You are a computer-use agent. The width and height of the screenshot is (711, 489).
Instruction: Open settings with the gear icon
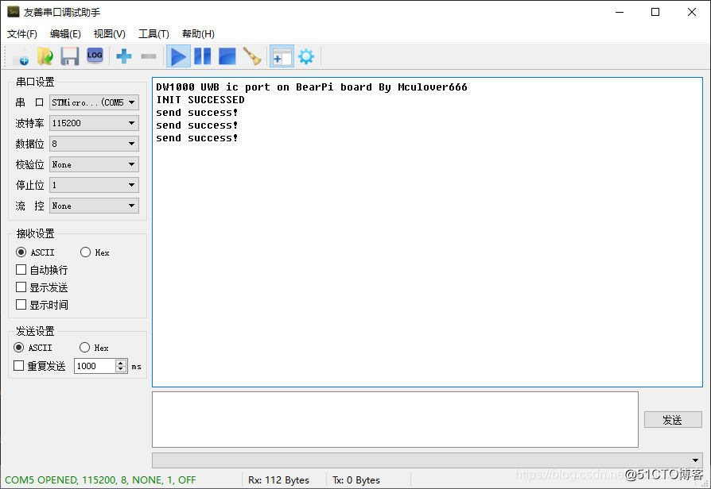pyautogui.click(x=306, y=56)
